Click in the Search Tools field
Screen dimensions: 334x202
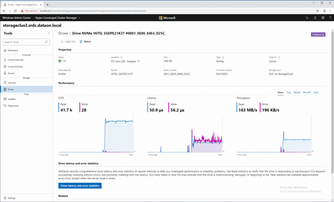click(27, 42)
